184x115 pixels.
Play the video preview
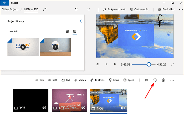106,64
